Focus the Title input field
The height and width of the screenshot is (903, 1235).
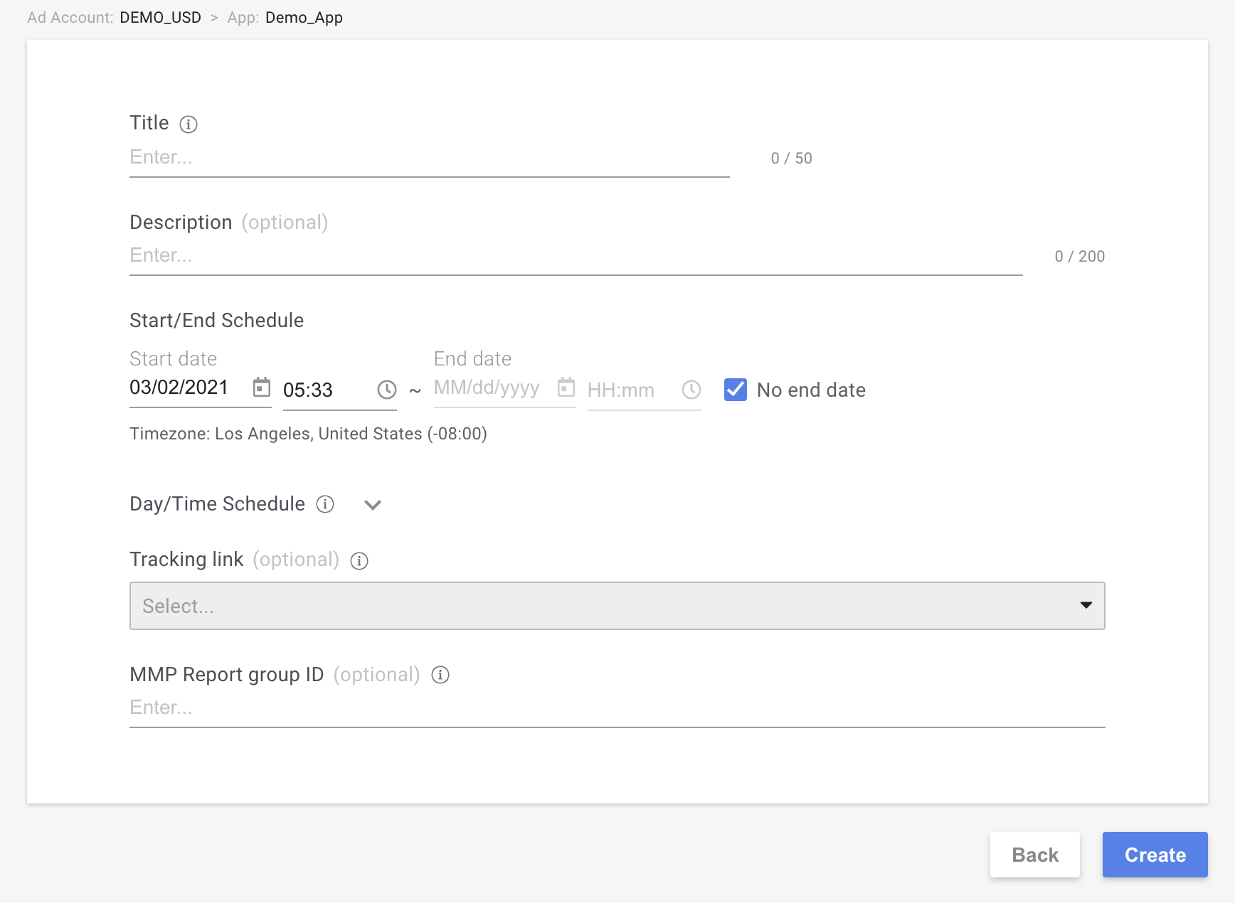pyautogui.click(x=429, y=157)
